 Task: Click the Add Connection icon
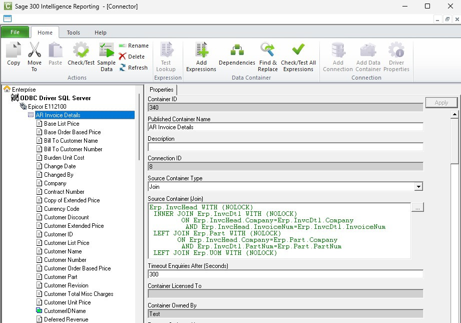pyautogui.click(x=338, y=50)
